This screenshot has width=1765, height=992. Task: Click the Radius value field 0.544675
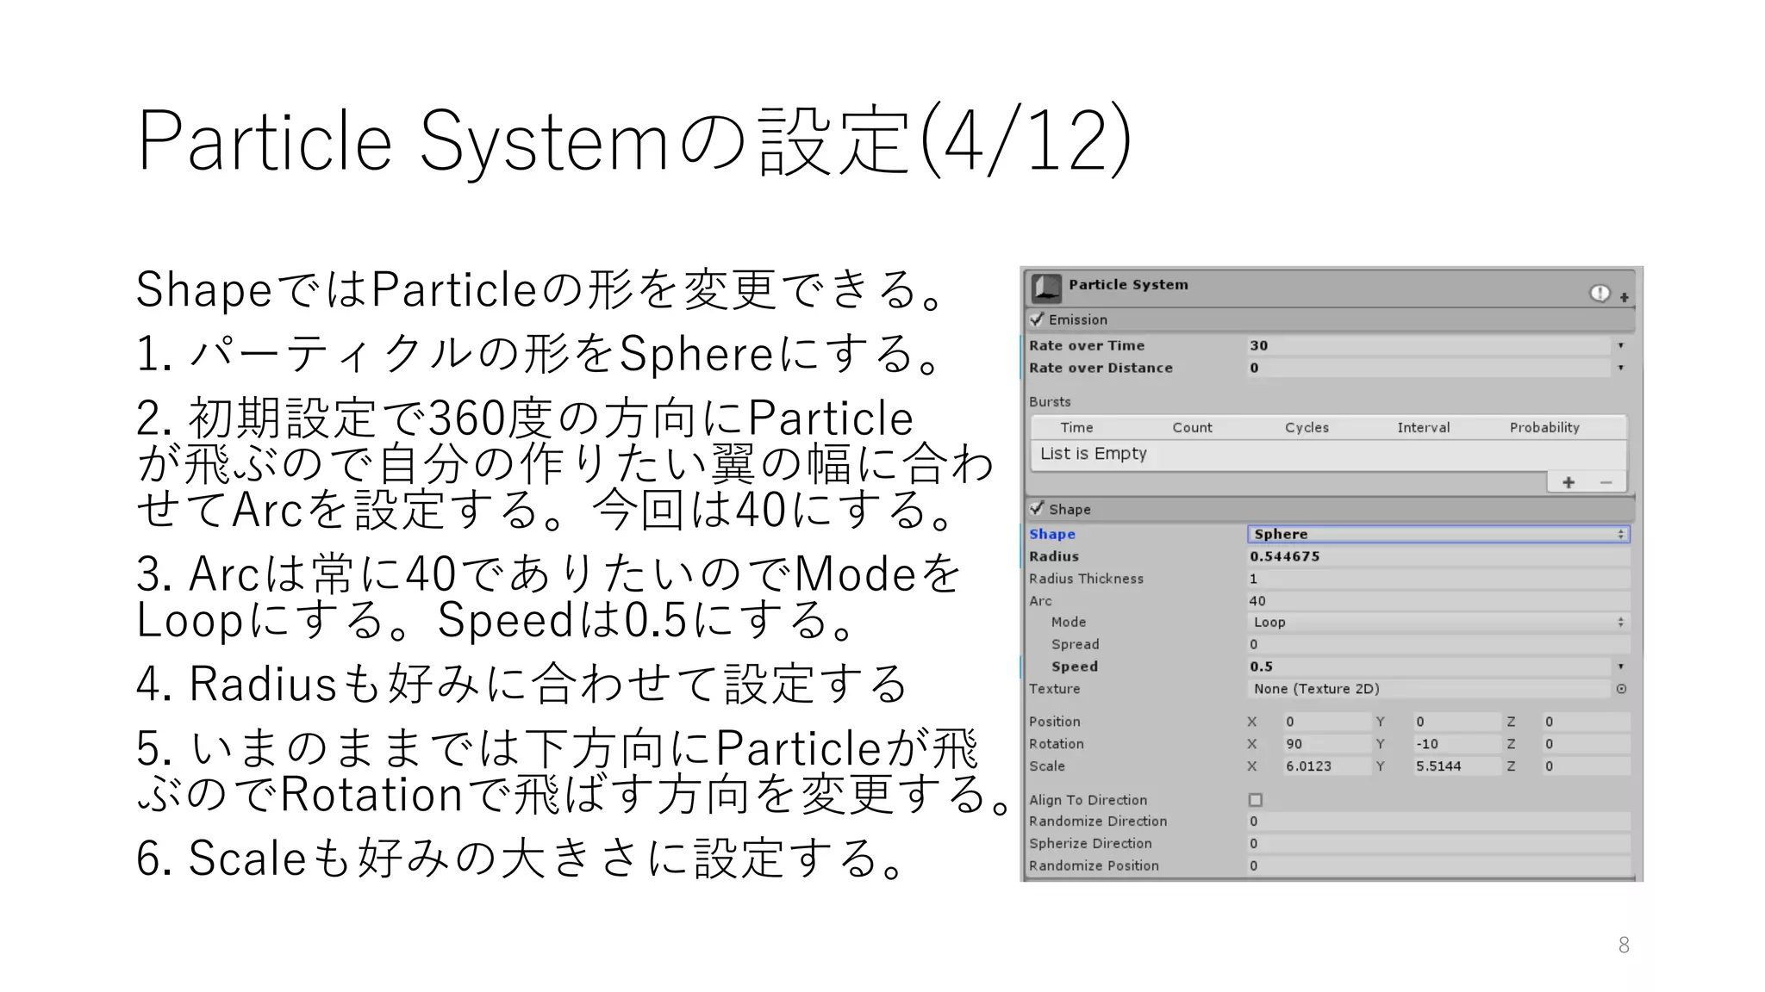[1438, 556]
